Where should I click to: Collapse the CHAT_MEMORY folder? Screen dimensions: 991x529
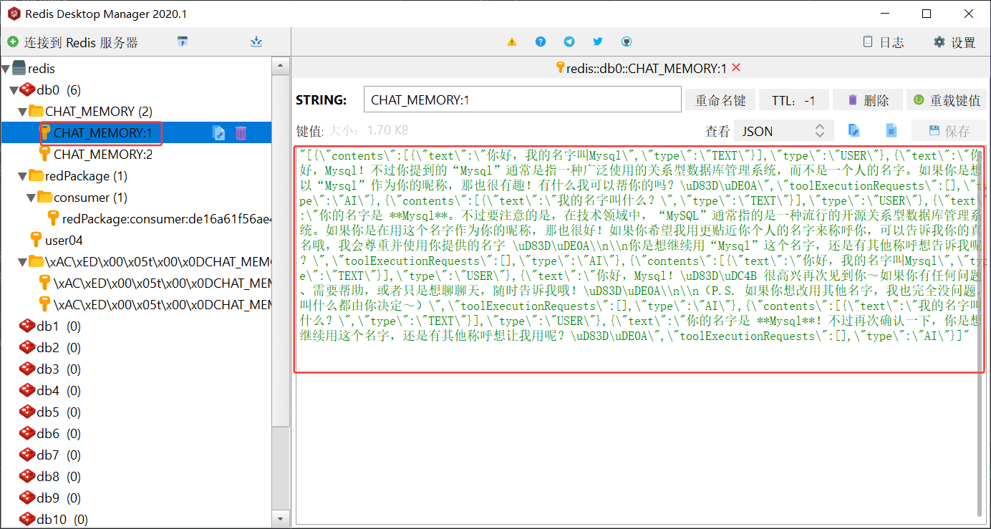(22, 112)
